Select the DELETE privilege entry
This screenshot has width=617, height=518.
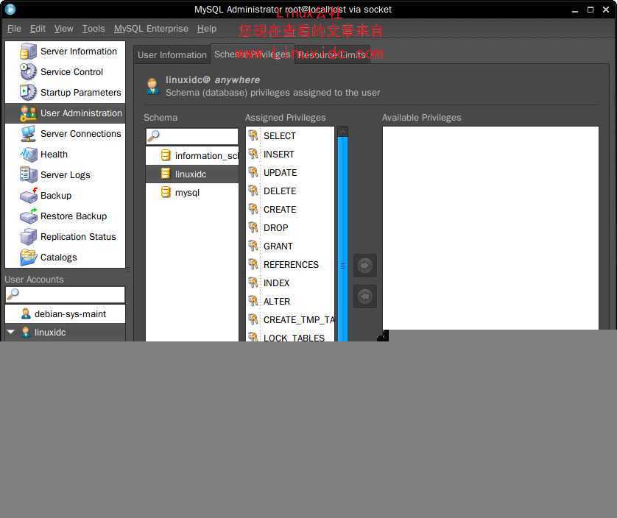point(290,191)
